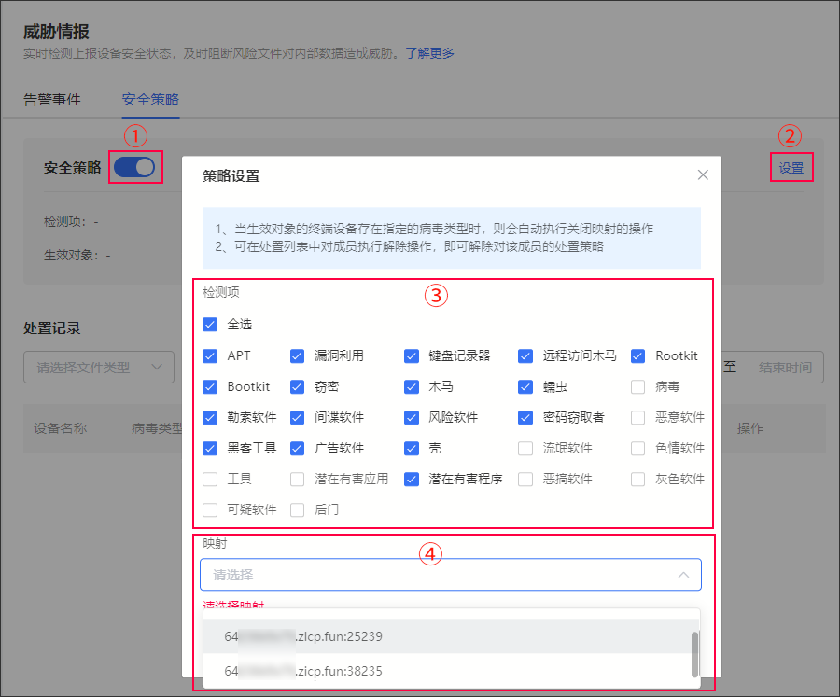
Task: Enable the 流氓软件 checkbox
Action: (x=526, y=448)
